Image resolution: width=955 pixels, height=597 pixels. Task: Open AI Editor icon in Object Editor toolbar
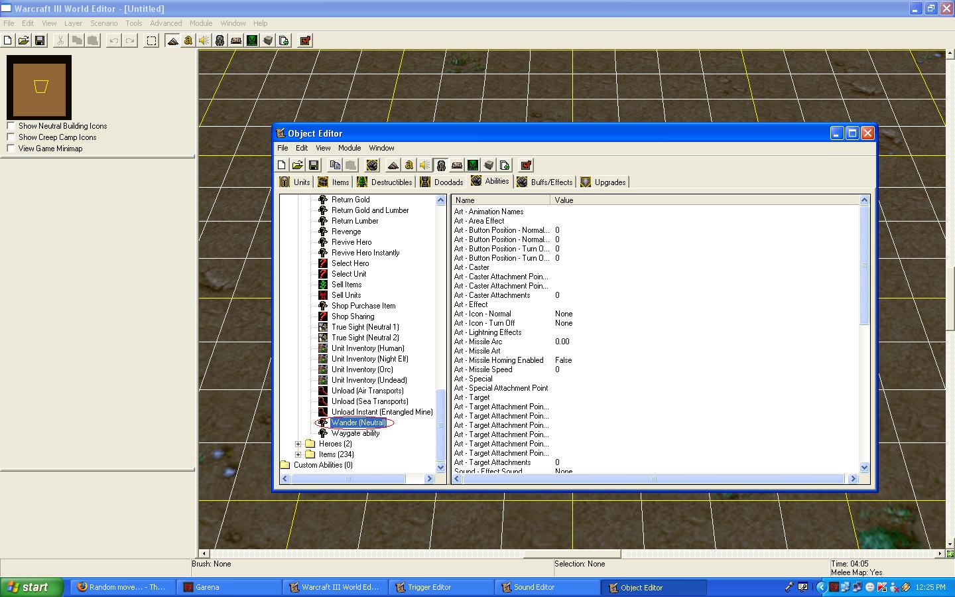(473, 165)
